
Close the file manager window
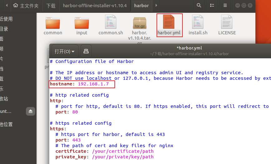250,5
